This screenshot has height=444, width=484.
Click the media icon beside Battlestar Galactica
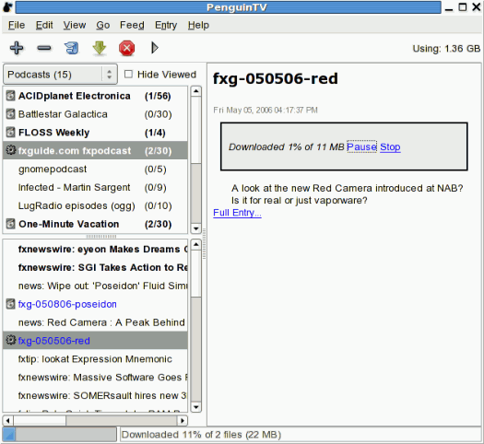[x=10, y=114]
